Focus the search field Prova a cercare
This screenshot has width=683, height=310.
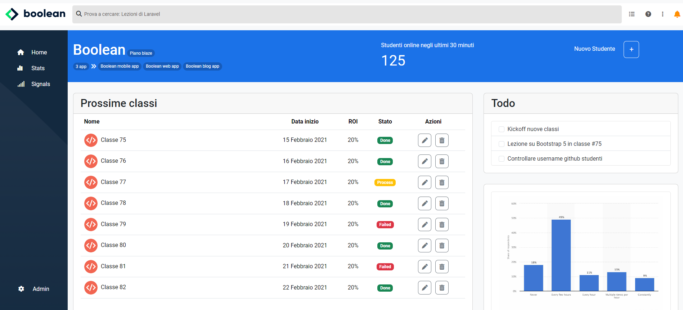pos(347,14)
